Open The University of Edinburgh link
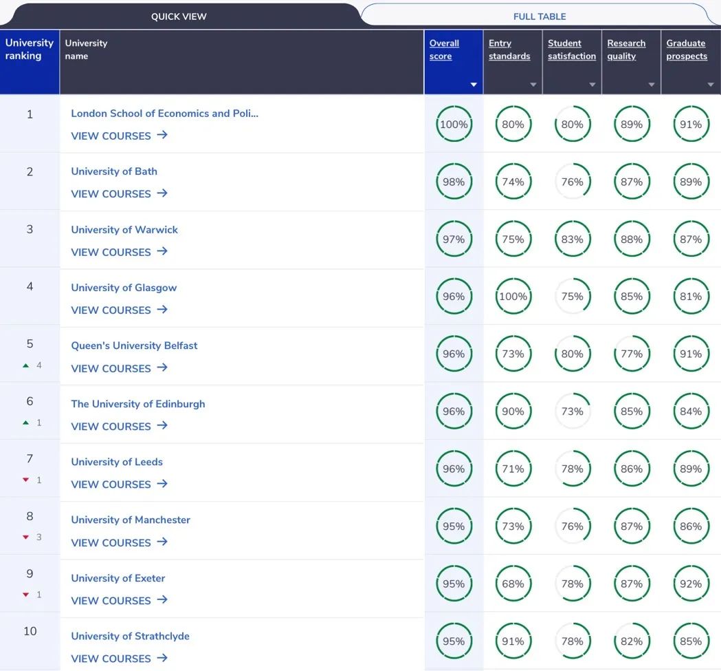This screenshot has width=721, height=671. pyautogui.click(x=138, y=404)
